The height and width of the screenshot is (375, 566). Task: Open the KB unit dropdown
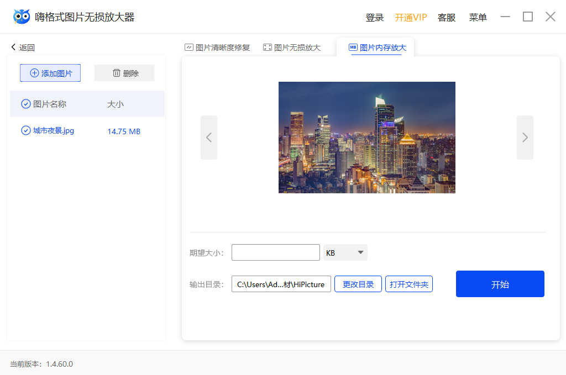[345, 252]
